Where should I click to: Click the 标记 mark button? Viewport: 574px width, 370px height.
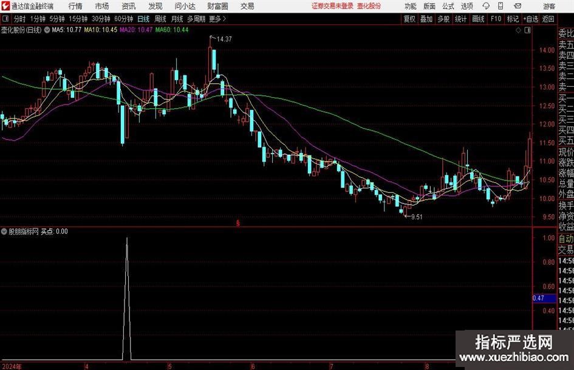coord(513,19)
